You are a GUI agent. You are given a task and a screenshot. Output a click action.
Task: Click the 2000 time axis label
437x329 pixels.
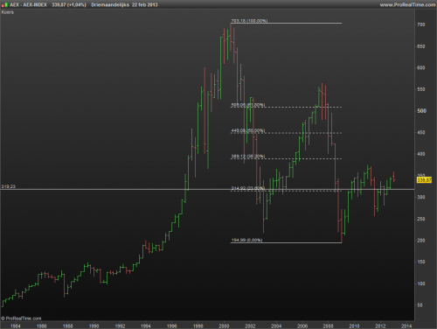pyautogui.click(x=224, y=325)
